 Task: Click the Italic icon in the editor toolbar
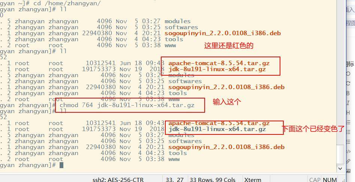pos(348,103)
